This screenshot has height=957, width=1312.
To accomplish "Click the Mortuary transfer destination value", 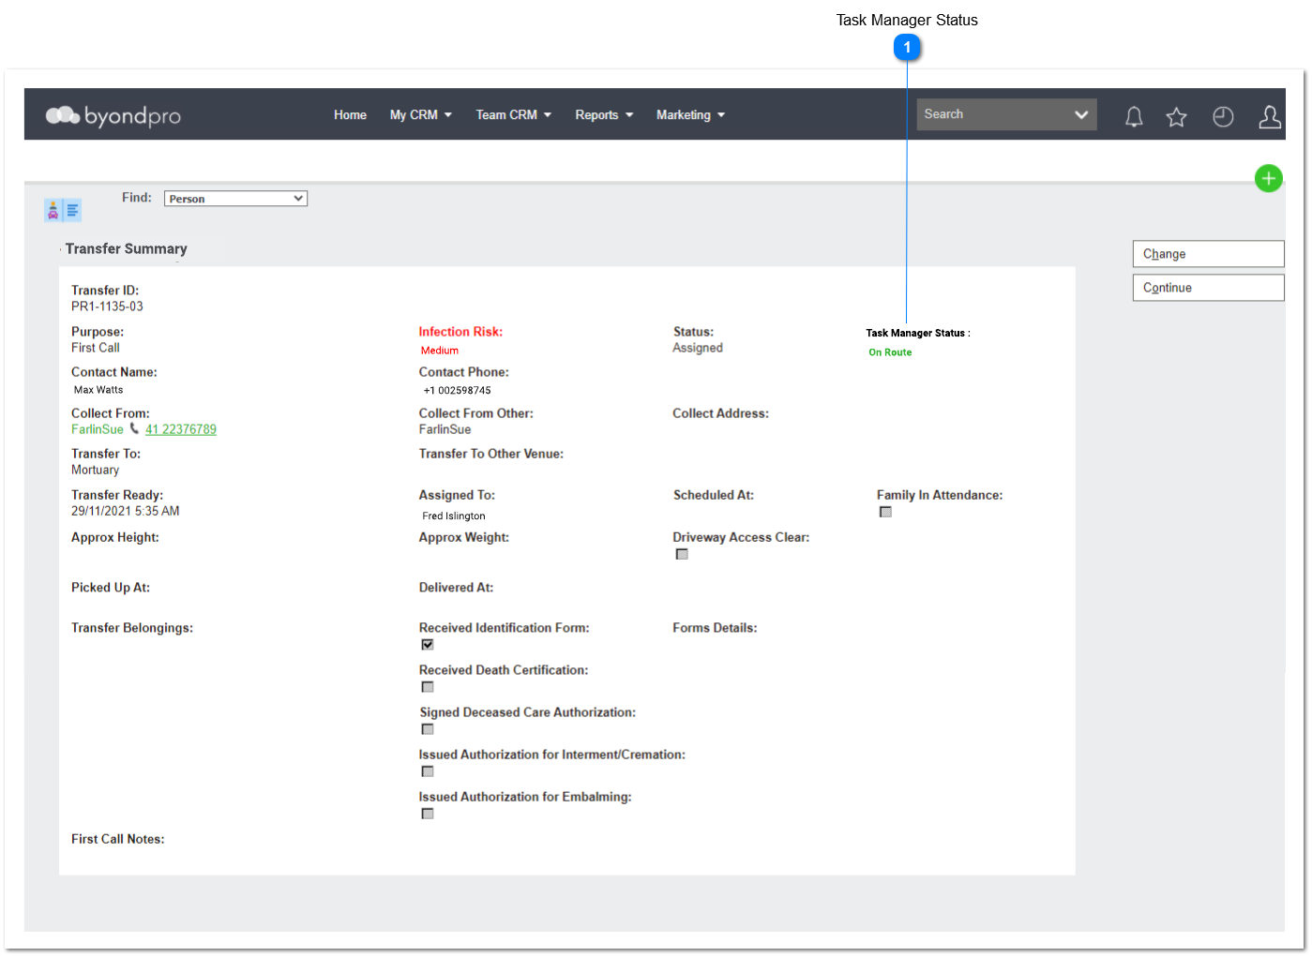I will (96, 471).
